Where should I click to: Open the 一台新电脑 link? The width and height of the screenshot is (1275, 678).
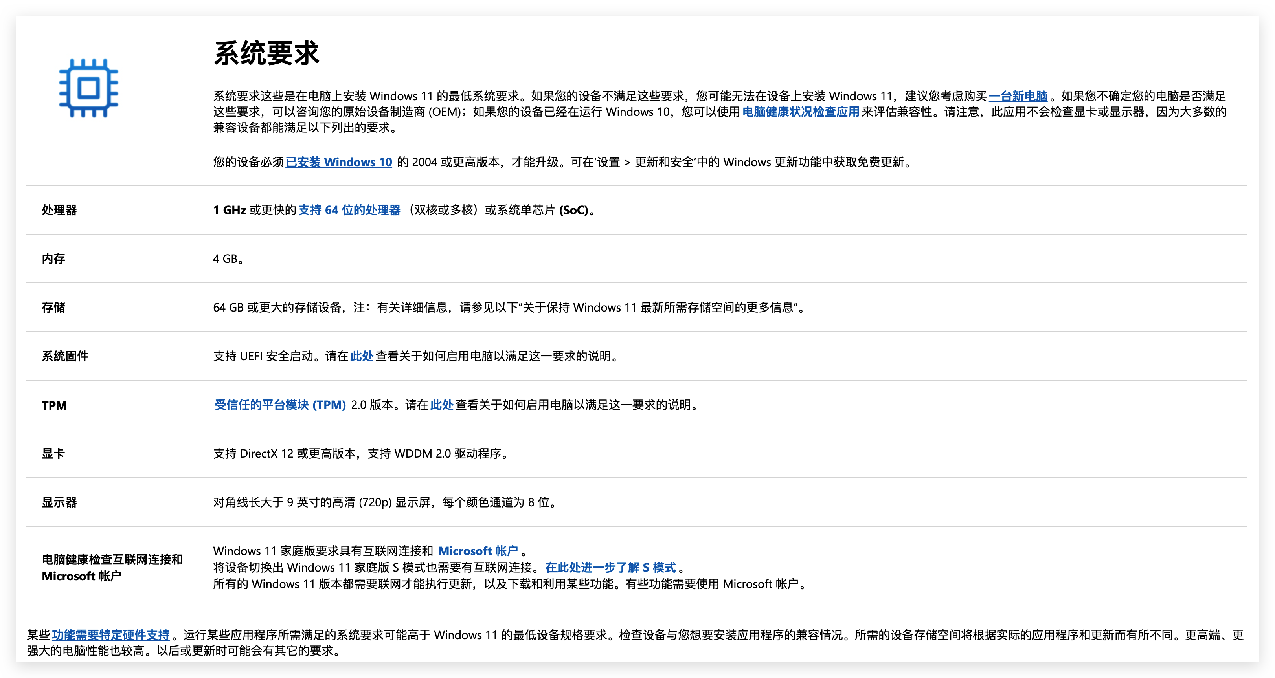pos(1018,96)
